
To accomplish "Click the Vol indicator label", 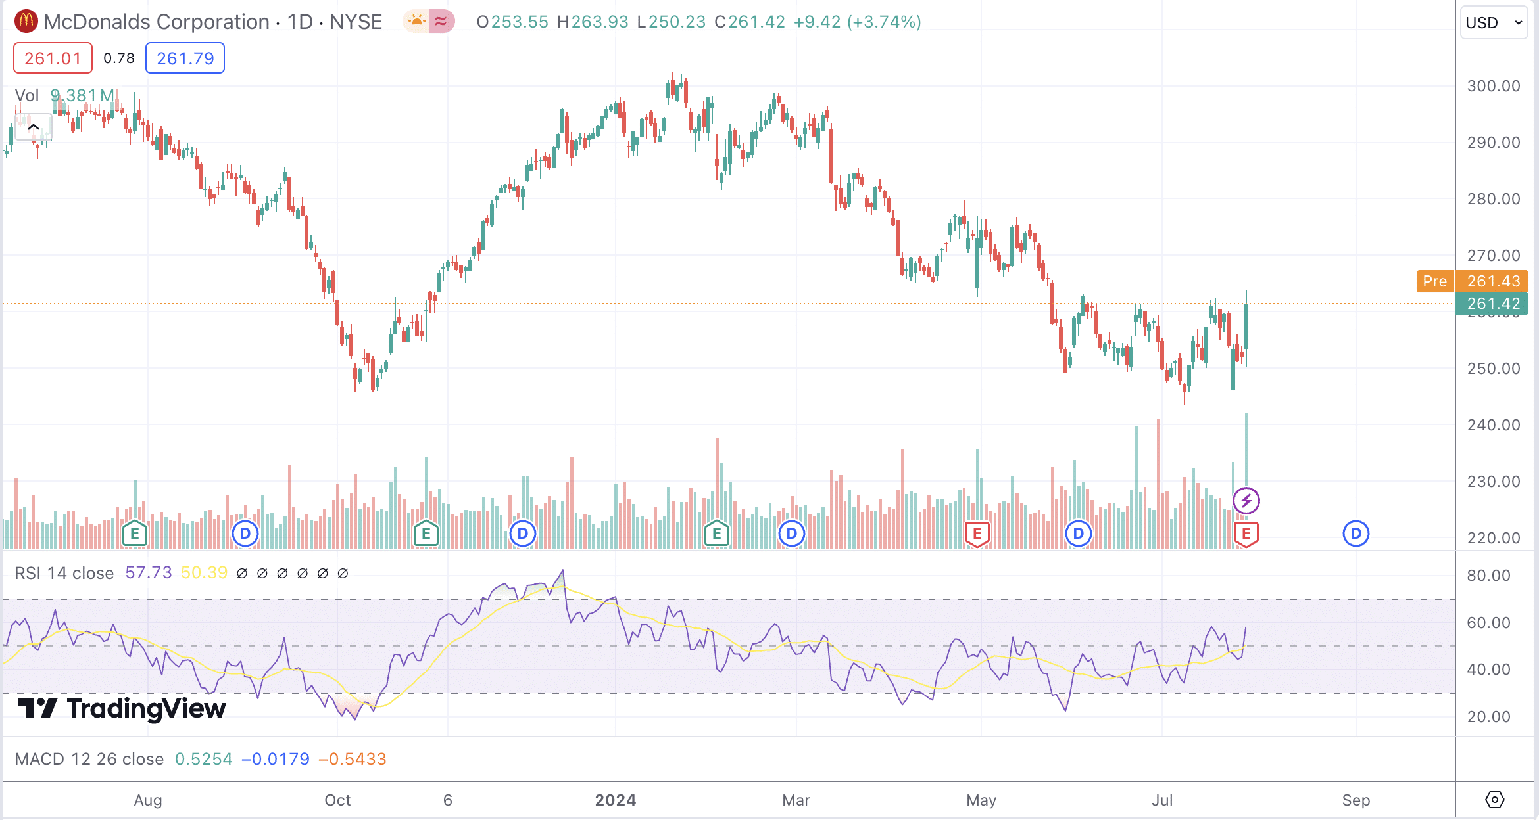I will pos(27,95).
